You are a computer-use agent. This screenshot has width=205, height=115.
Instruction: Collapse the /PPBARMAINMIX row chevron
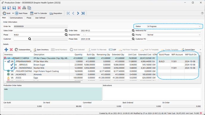pos(5,61)
